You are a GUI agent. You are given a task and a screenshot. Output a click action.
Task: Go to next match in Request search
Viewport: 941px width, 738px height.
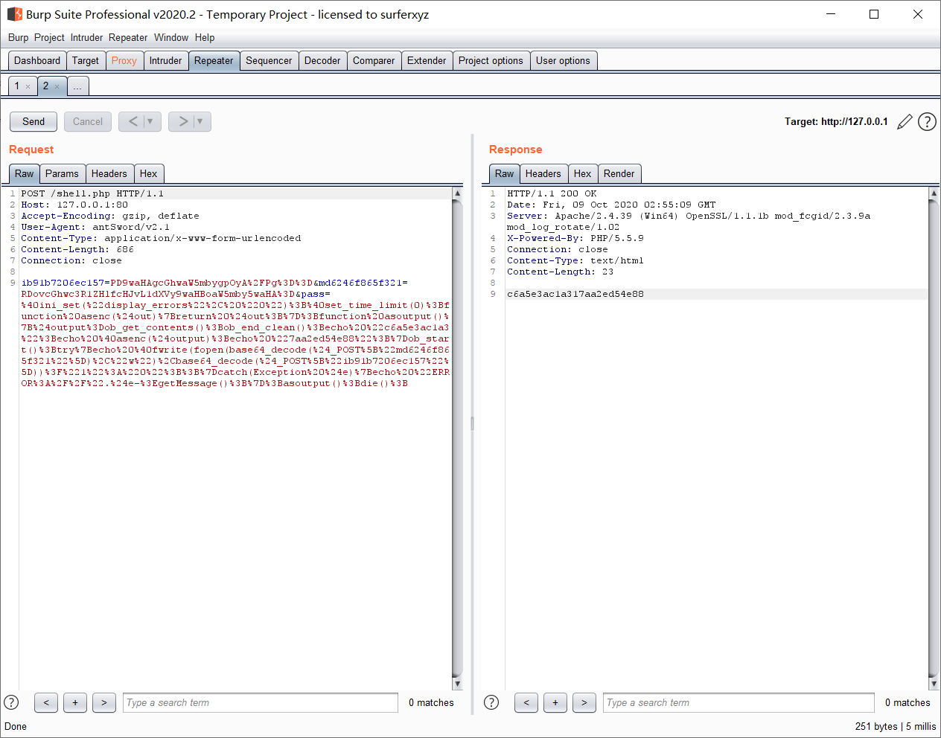pyautogui.click(x=104, y=702)
